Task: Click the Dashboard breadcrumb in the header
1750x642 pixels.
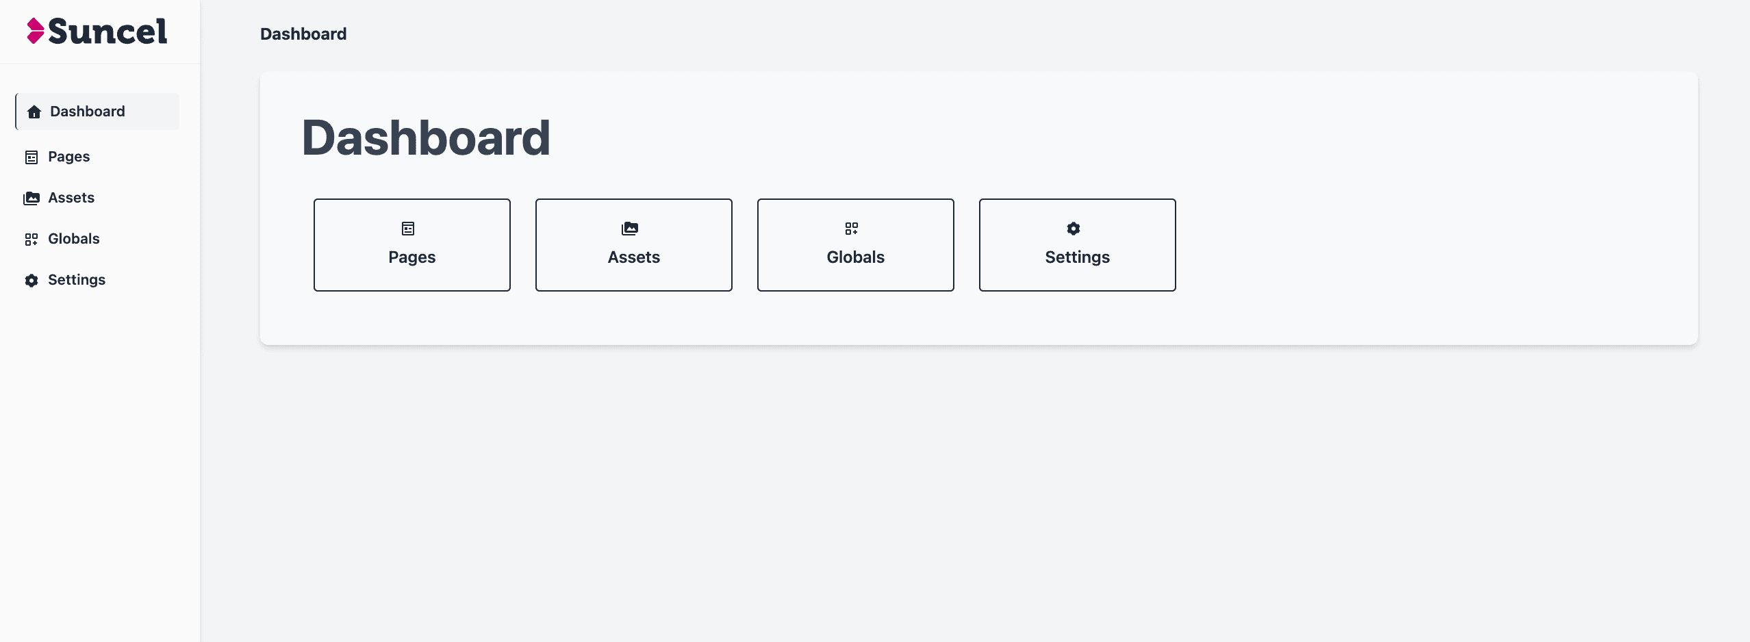Action: coord(303,34)
